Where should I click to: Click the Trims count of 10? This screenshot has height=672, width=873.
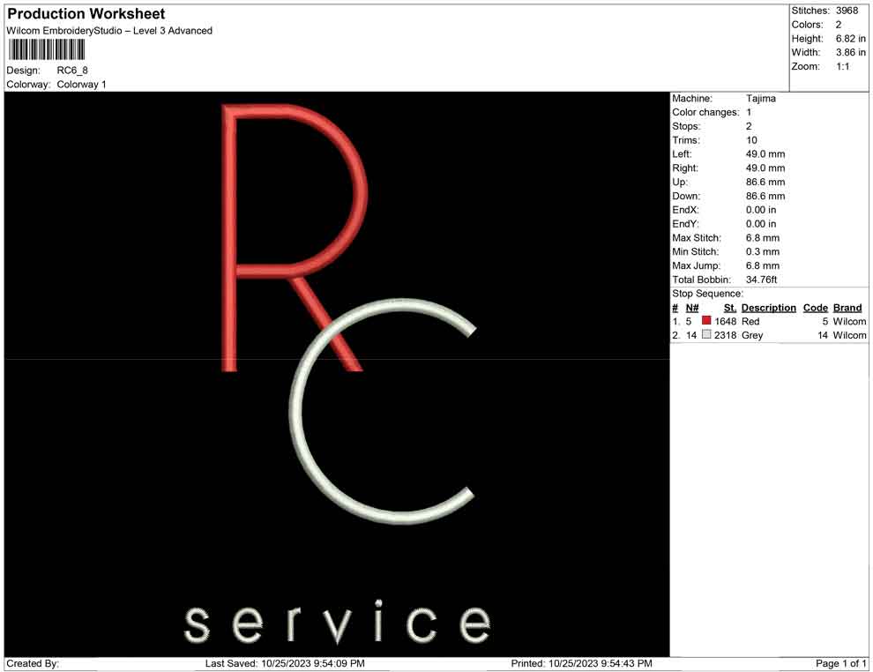[750, 139]
